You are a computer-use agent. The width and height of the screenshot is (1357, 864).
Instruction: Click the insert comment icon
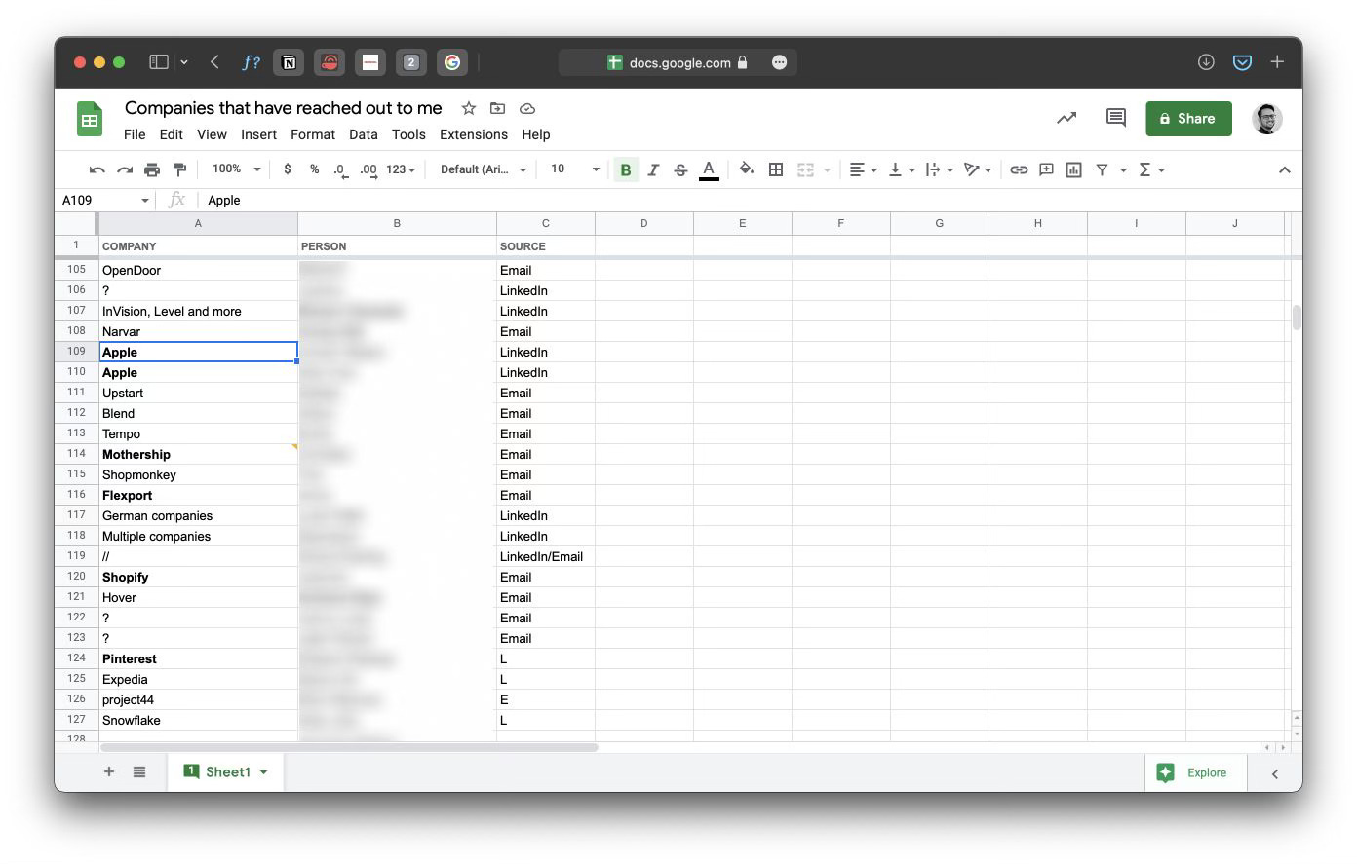(1046, 169)
